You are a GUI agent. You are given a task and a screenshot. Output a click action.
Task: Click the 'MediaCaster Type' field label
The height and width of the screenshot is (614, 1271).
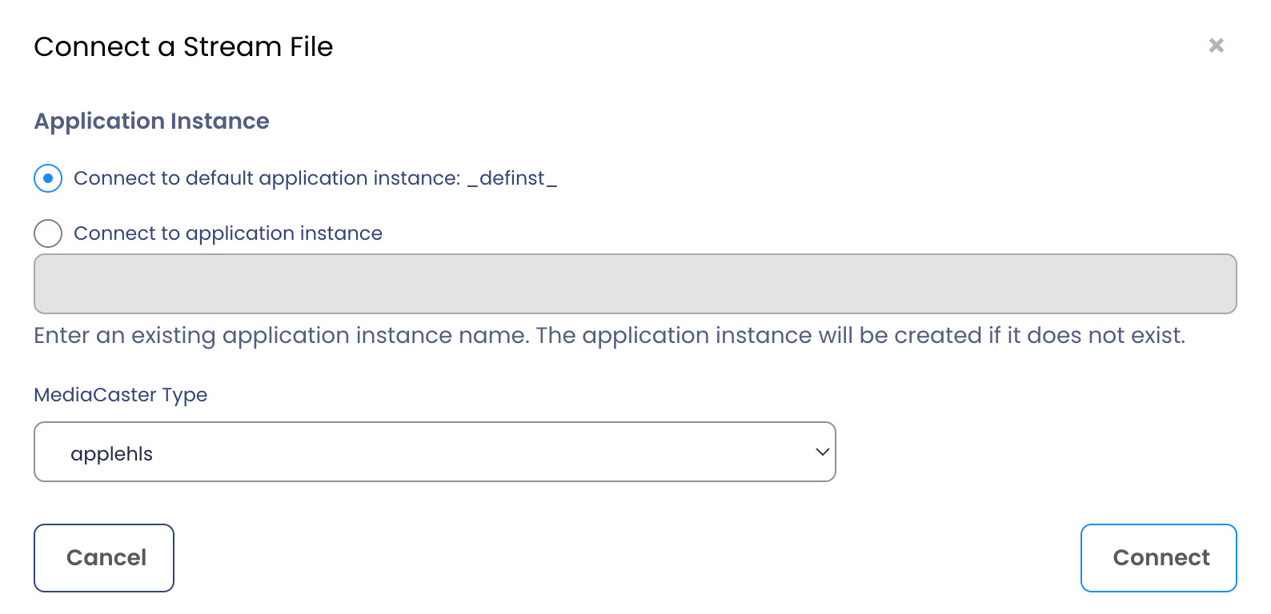click(121, 395)
